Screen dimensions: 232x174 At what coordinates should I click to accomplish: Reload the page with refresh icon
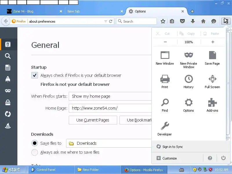110,21
